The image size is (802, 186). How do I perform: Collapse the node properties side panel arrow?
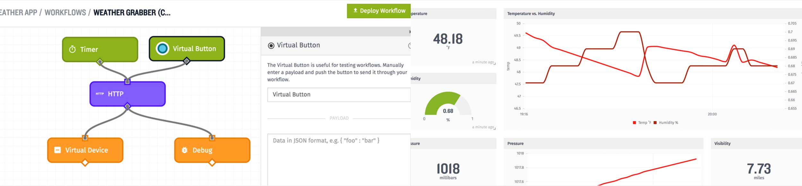pyautogui.click(x=409, y=32)
